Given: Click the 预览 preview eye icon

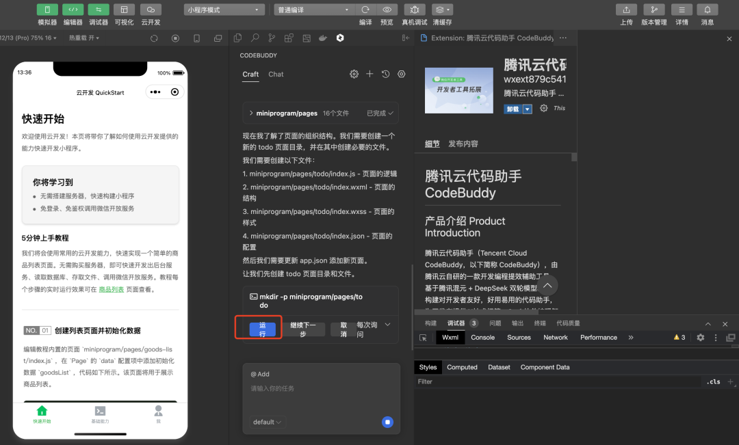Looking at the screenshot, I should pyautogui.click(x=387, y=10).
